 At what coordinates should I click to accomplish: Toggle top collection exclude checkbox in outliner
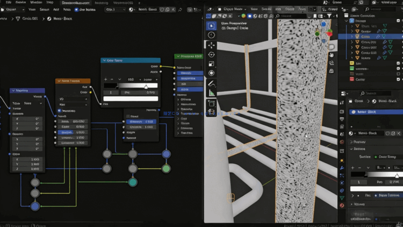pos(398,20)
